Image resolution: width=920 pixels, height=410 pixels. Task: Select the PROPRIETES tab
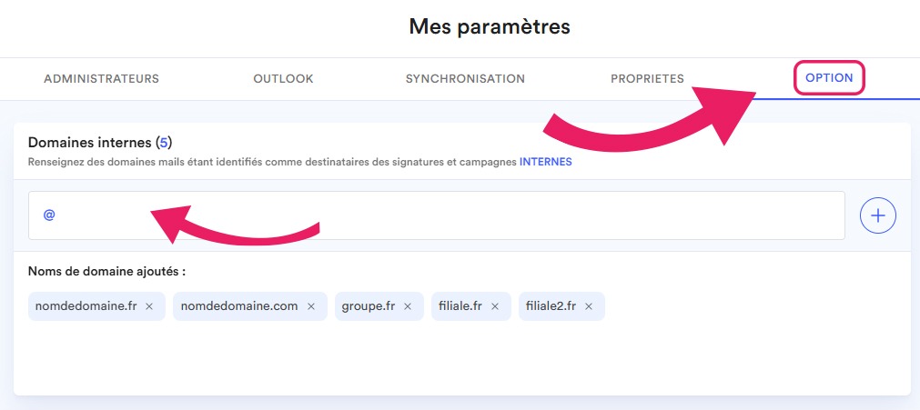click(647, 79)
